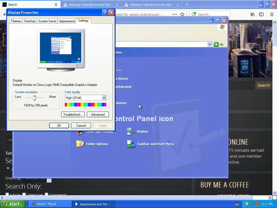This screenshot has width=277, height=208.
Task: Open the Windows Start menu
Action: [13, 204]
